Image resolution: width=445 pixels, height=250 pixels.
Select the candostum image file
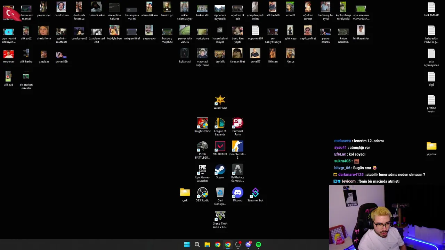click(62, 10)
